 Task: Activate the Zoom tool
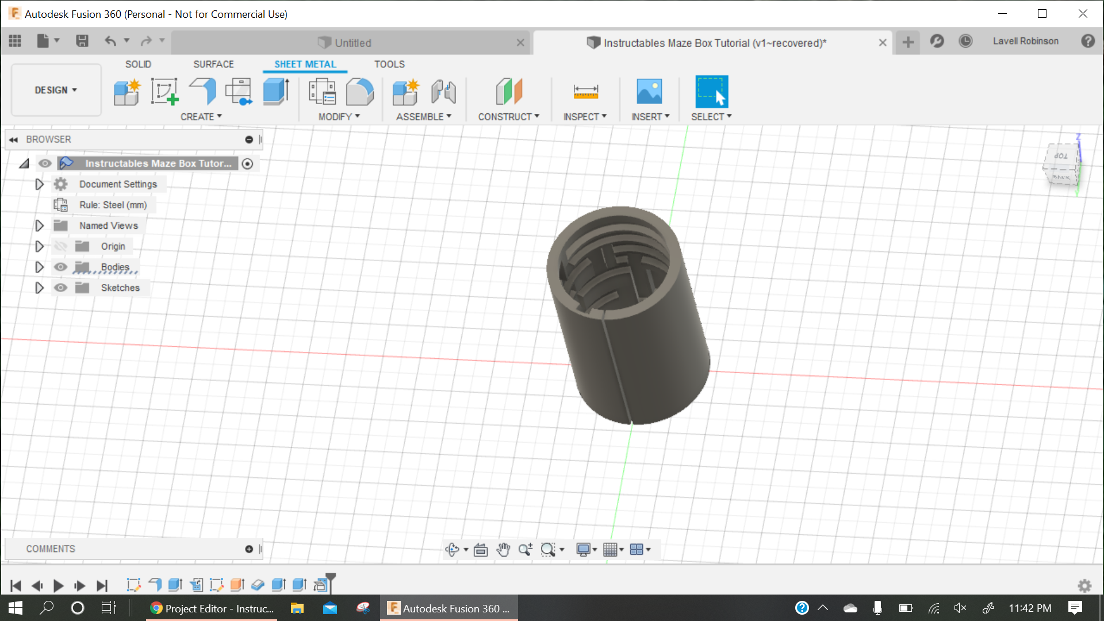tap(525, 550)
